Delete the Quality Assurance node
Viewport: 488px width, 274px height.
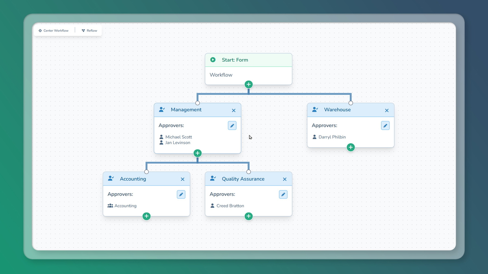285,179
